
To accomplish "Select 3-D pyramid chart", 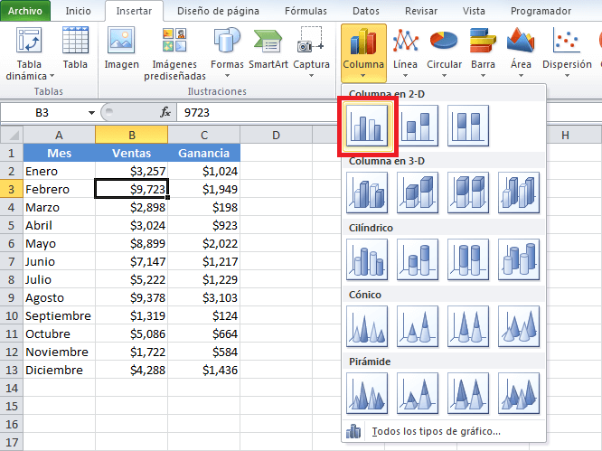I will (519, 393).
